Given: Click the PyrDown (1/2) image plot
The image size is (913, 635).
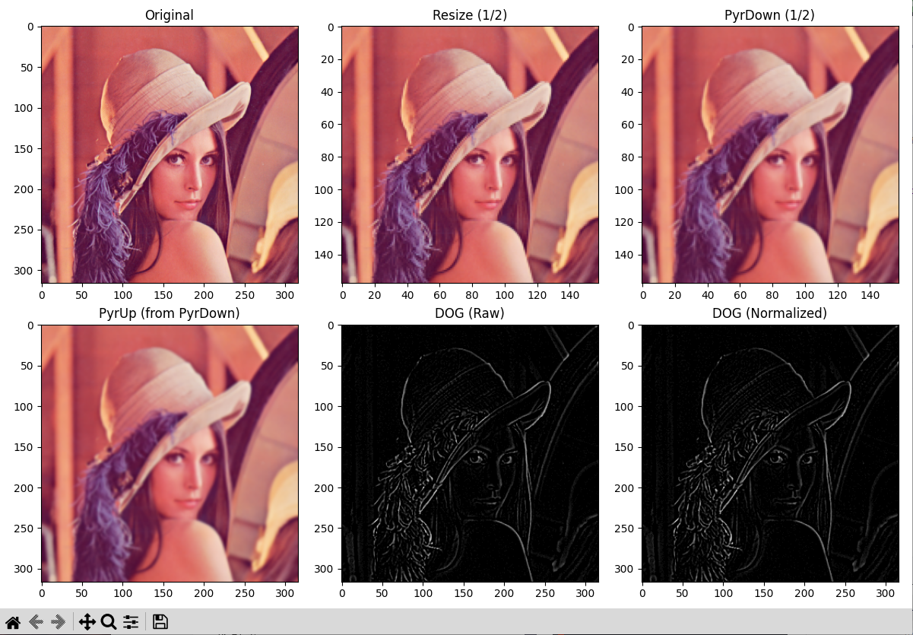Looking at the screenshot, I should point(770,154).
